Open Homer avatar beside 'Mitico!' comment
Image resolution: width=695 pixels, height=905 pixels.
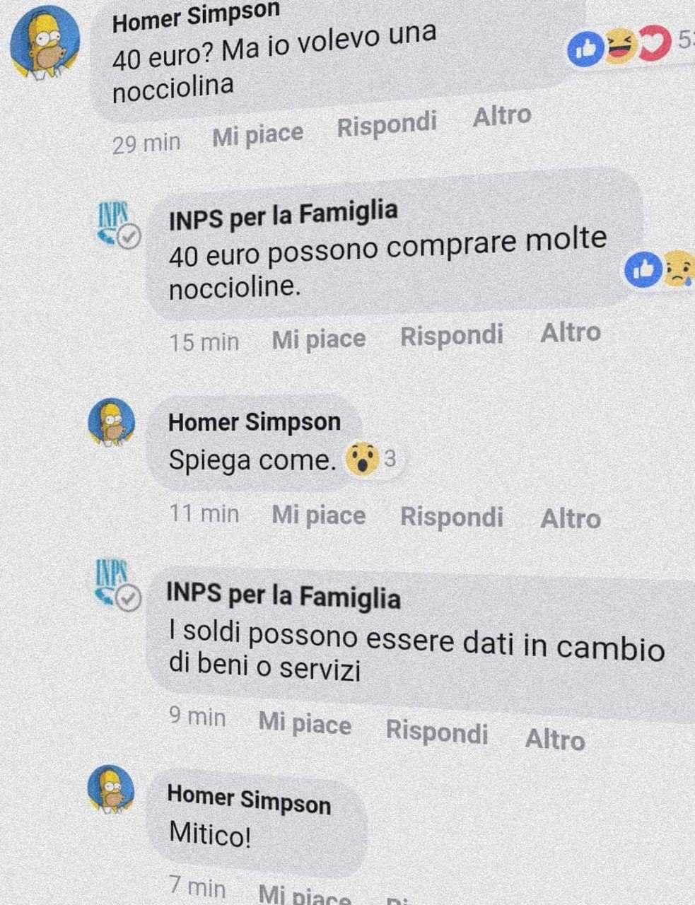point(110,788)
